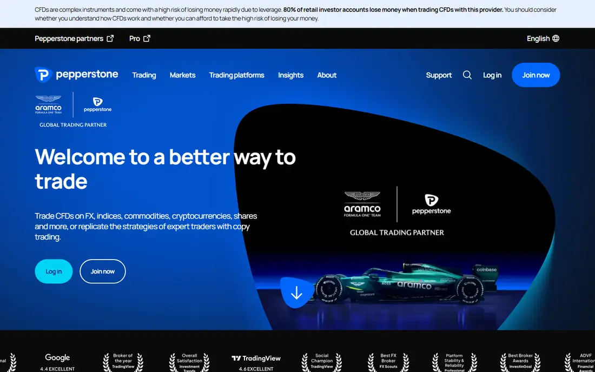
Task: Click the Google 4.4 Excellent rating badge
Action: [57, 362]
